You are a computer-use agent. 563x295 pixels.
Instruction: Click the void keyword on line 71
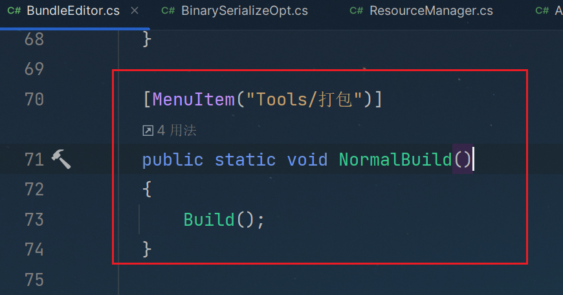[307, 160]
